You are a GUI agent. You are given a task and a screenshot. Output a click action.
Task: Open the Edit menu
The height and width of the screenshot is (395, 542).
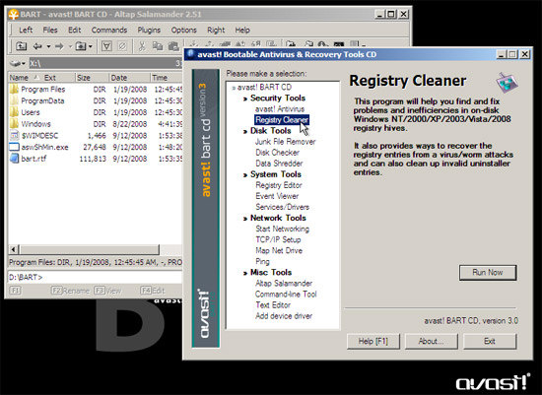tap(74, 31)
